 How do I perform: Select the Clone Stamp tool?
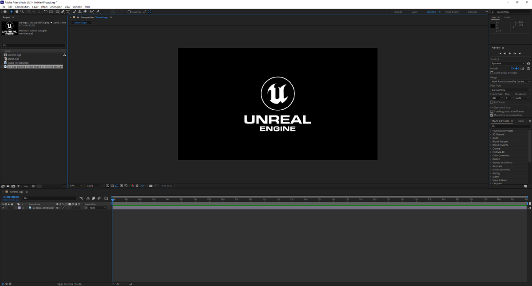coord(80,12)
